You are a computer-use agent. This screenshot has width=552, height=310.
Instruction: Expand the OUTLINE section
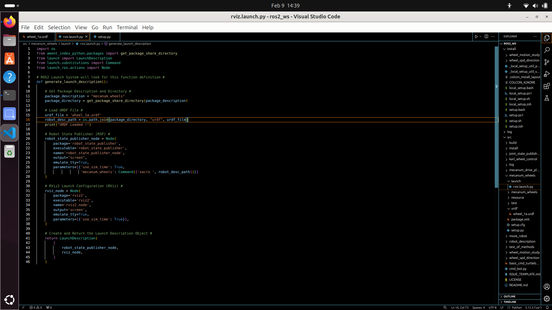pos(520,297)
